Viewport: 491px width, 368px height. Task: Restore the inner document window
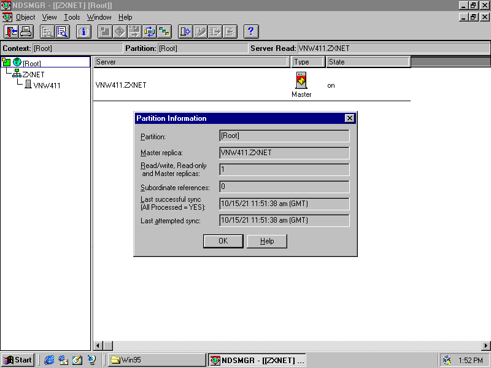tap(473, 17)
